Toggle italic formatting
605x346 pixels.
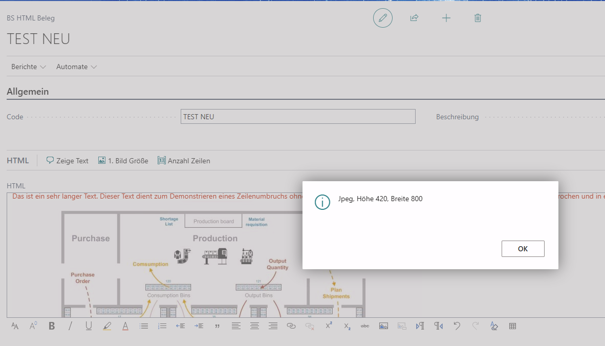point(70,326)
